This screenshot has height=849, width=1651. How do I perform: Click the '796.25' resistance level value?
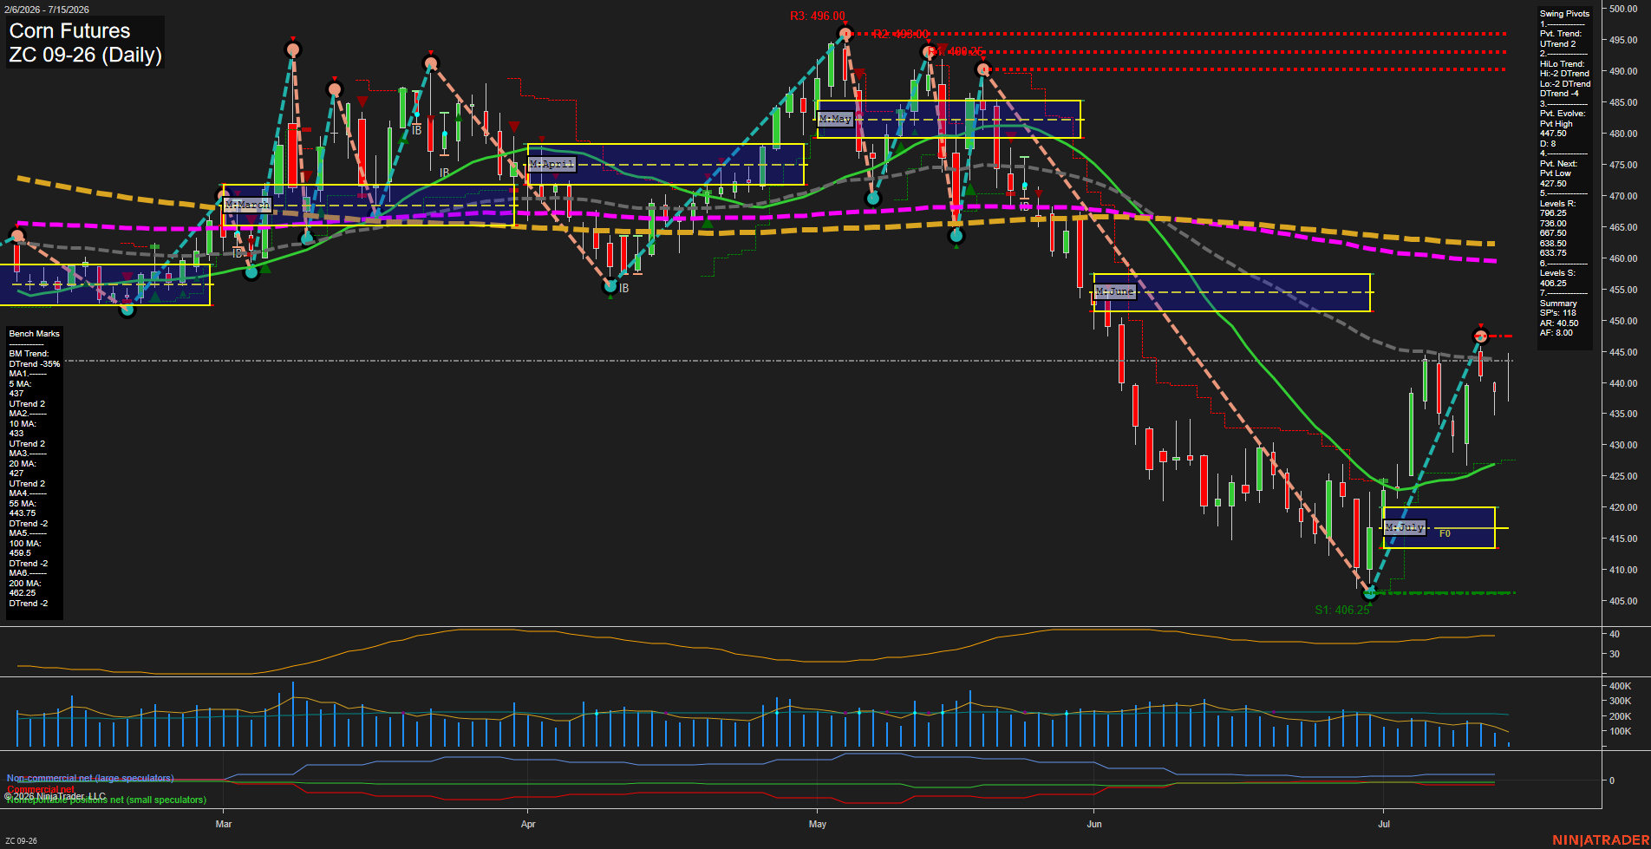[x=1553, y=213]
